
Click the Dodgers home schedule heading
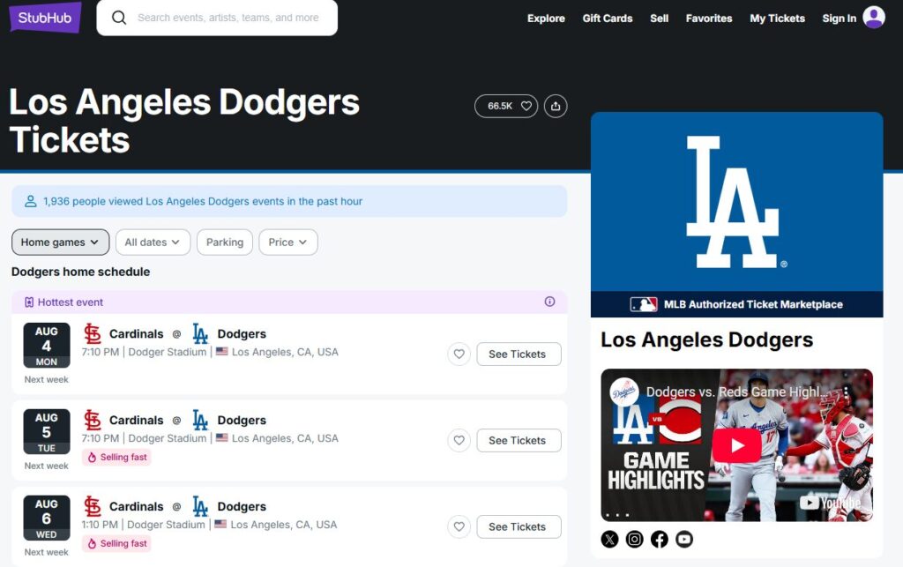click(x=80, y=272)
